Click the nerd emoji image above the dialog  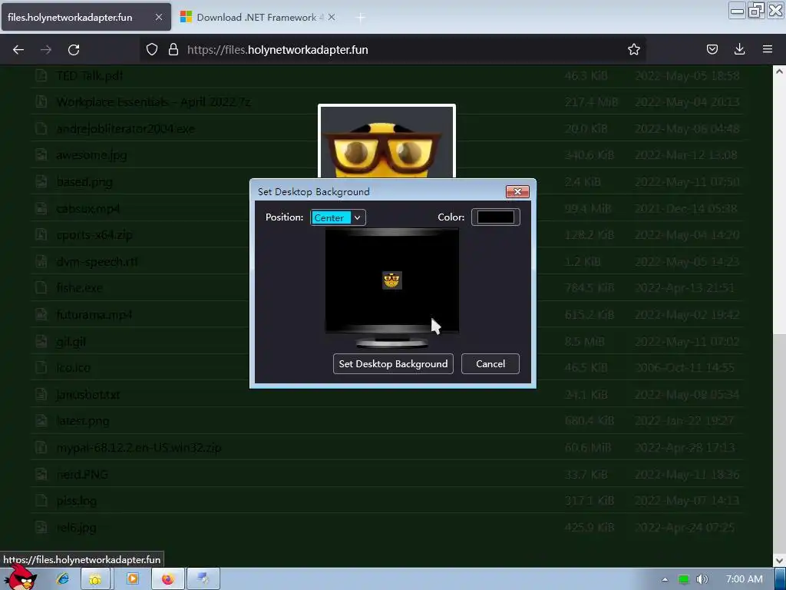(x=387, y=142)
